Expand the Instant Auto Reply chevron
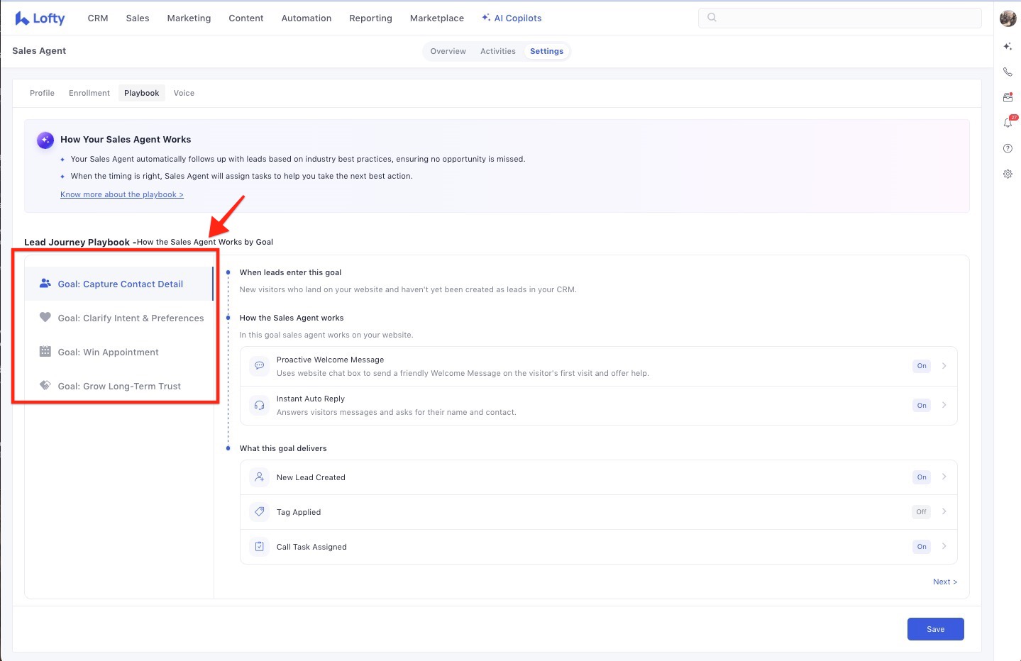Screen dimensions: 1021x661 (x=944, y=405)
